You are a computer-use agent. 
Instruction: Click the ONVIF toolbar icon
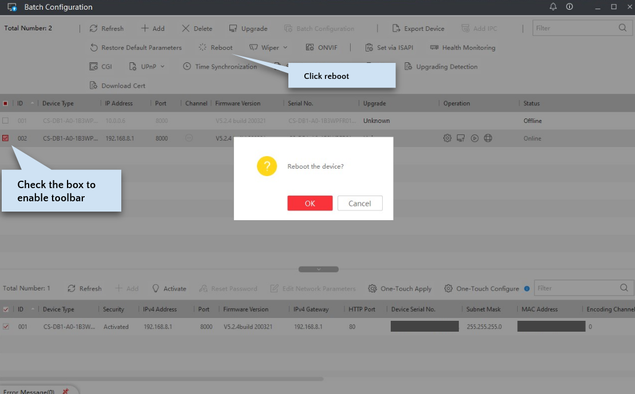pyautogui.click(x=310, y=47)
